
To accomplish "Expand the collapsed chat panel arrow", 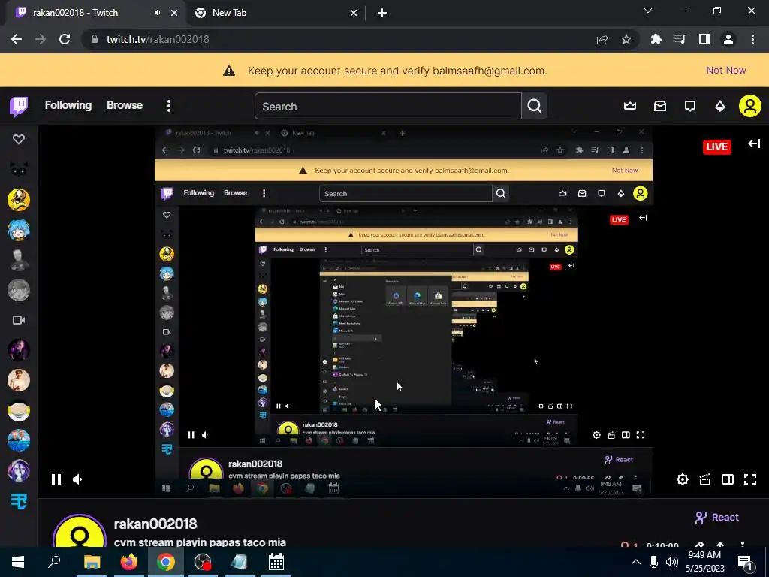I will (754, 143).
